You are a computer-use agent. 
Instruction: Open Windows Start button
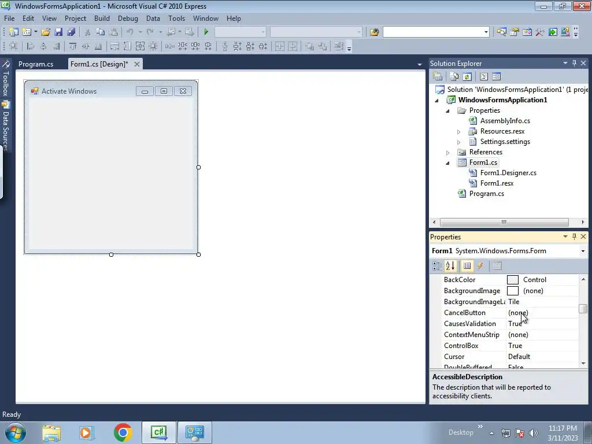(16, 432)
